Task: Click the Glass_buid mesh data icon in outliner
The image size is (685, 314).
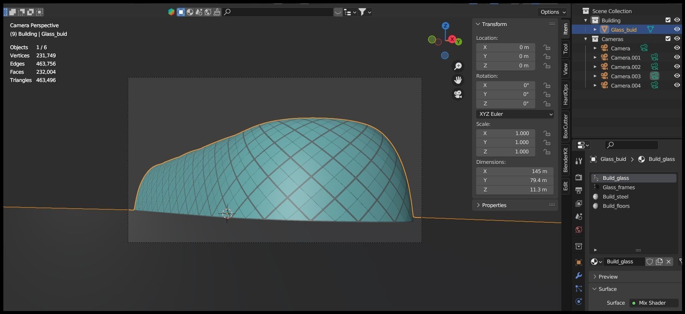Action: 650,29
